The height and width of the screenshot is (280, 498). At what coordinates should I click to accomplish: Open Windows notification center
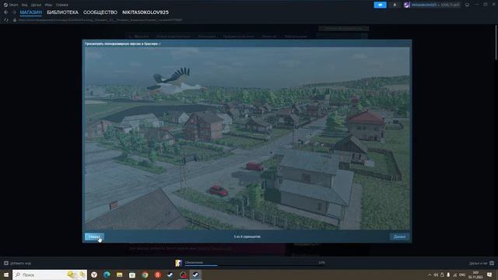489,275
